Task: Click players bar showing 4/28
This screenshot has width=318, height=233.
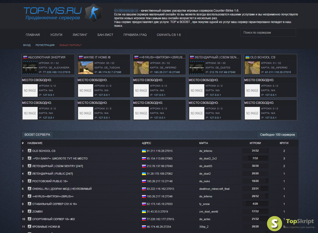Action: click(255, 204)
